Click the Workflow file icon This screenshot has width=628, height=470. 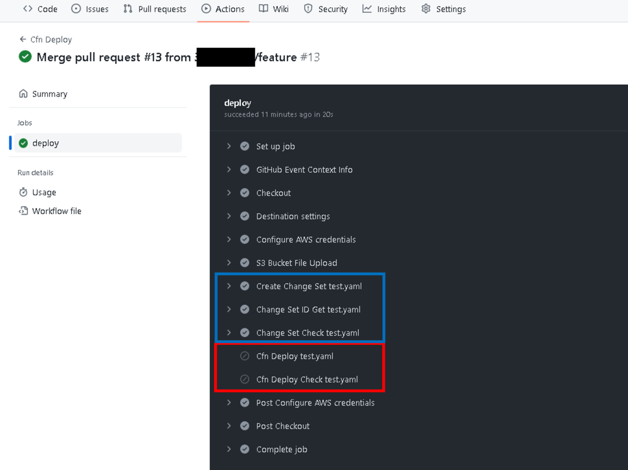click(x=24, y=210)
